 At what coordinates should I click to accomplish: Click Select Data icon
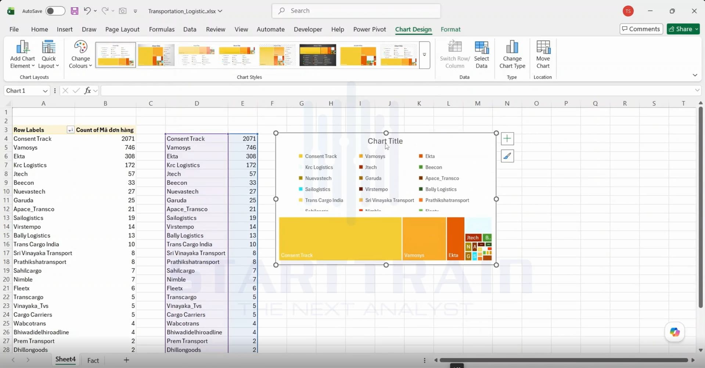click(481, 54)
